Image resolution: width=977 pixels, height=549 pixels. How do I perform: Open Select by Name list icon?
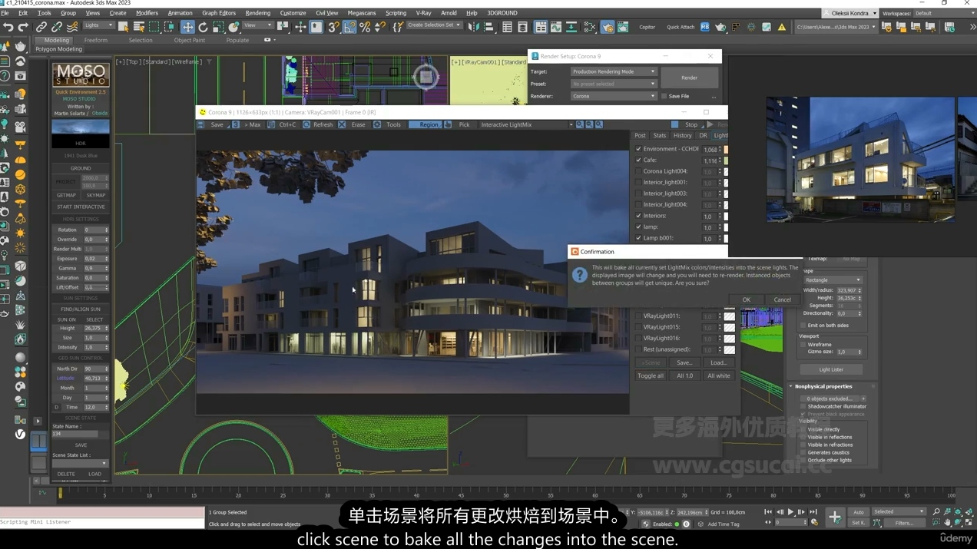coord(139,27)
